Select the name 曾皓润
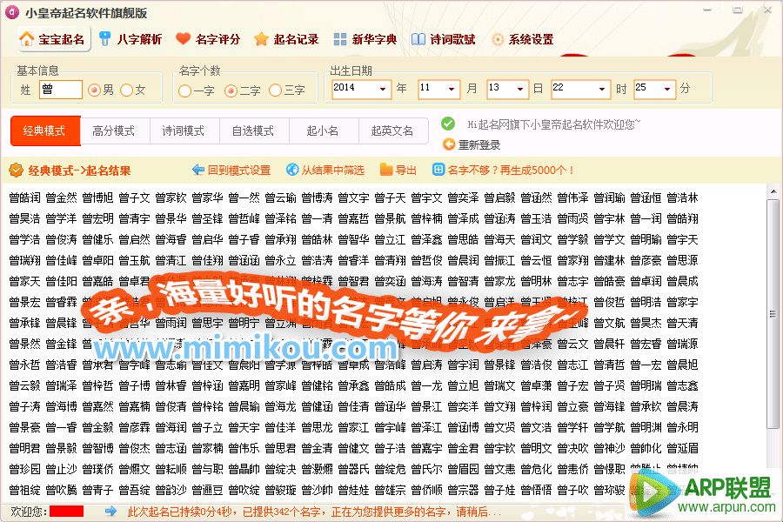Screen dimensions: 783x522 25,197
